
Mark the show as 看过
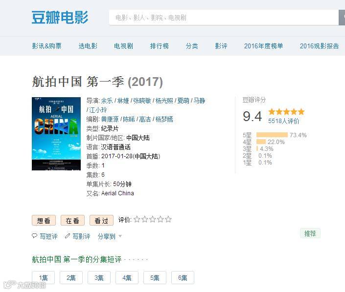(x=101, y=220)
